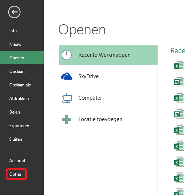
Task: Click the green plus Locatie toevoegen icon
Action: (67, 119)
